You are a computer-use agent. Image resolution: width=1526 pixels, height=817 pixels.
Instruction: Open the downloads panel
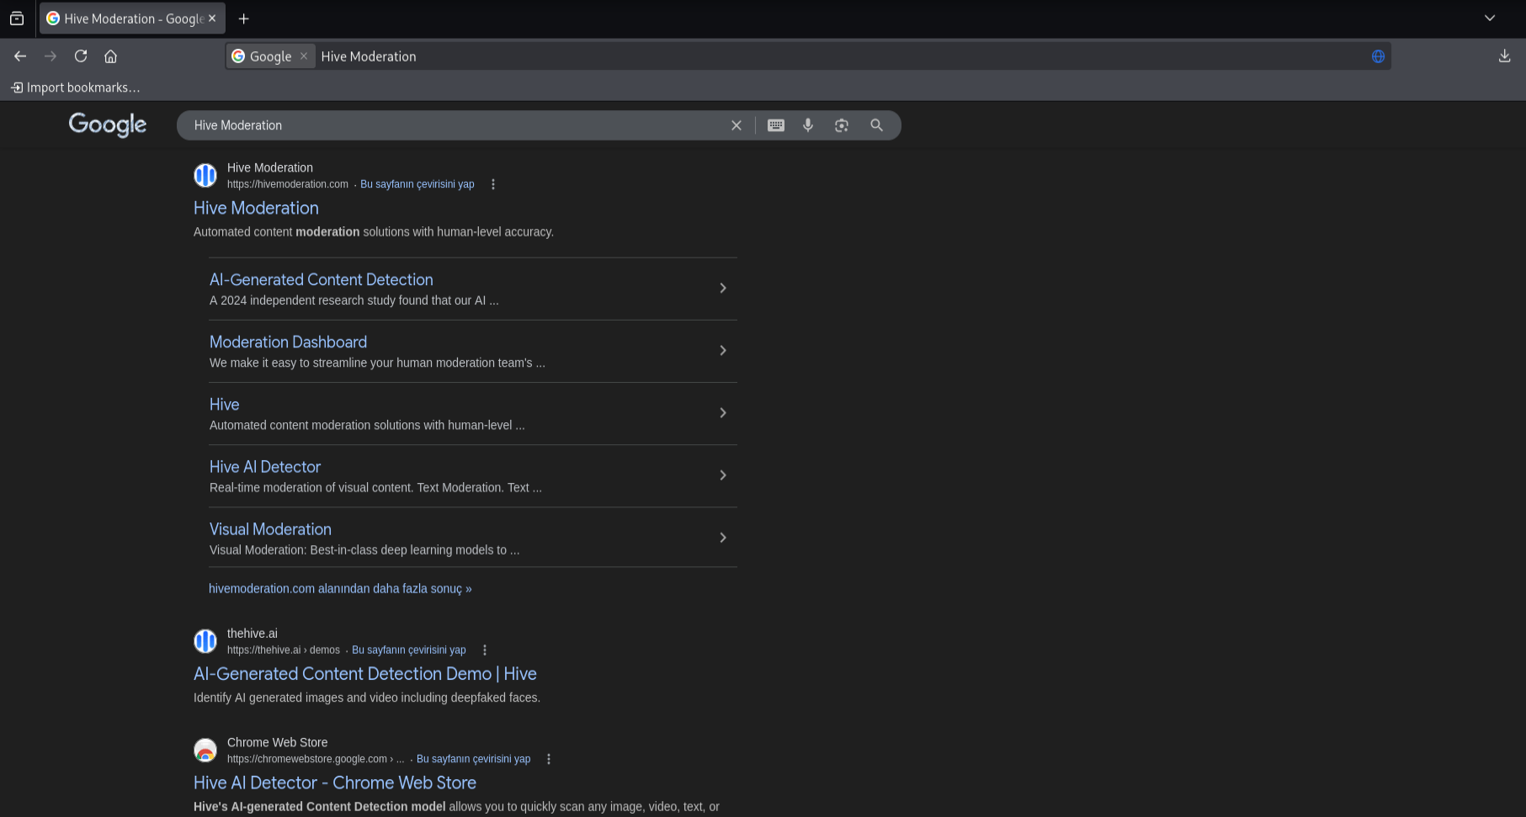click(1505, 56)
